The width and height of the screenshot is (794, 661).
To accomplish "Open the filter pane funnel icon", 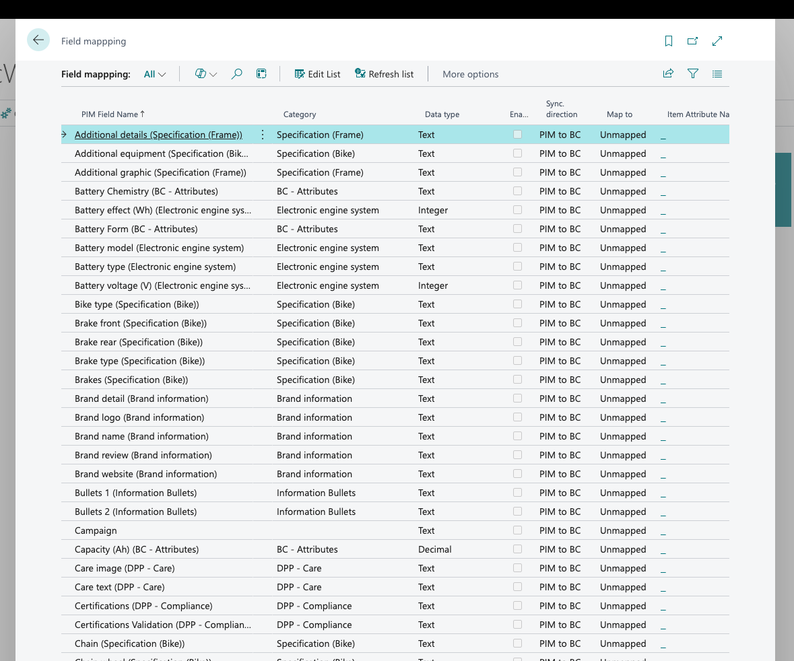I will tap(692, 74).
